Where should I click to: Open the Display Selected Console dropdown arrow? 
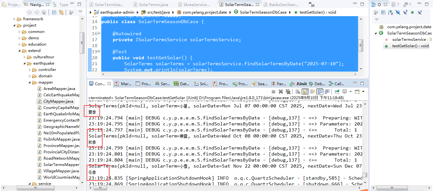coord(350,92)
